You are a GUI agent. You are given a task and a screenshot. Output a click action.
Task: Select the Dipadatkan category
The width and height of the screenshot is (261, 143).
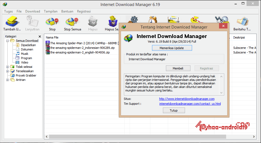pyautogui.click(x=28, y=45)
